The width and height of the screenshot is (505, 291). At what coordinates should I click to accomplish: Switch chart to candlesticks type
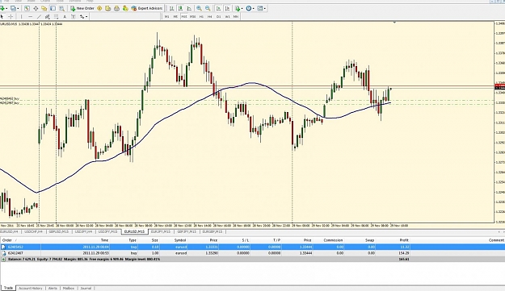click(x=180, y=8)
